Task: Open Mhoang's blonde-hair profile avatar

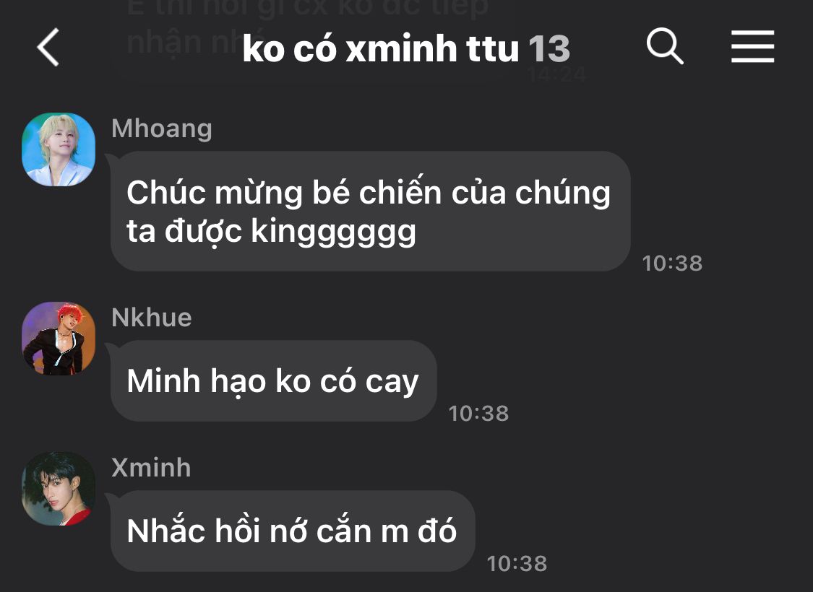Action: pyautogui.click(x=59, y=149)
